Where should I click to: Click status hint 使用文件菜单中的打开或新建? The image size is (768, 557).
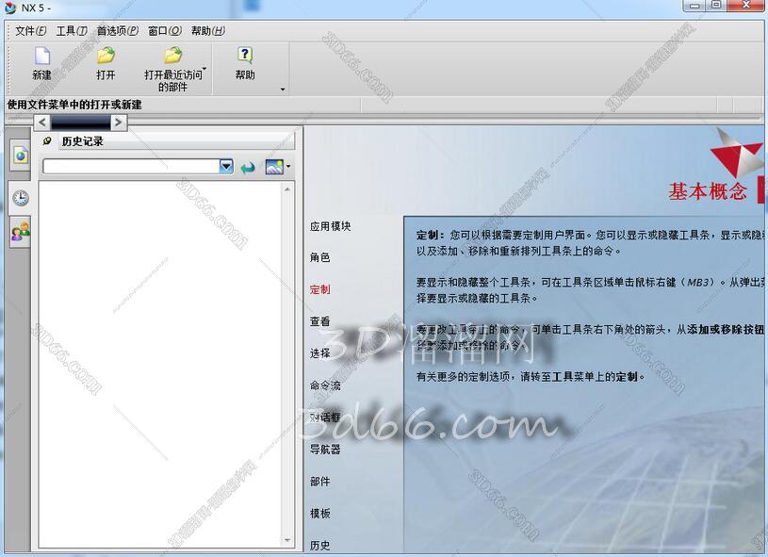(74, 105)
